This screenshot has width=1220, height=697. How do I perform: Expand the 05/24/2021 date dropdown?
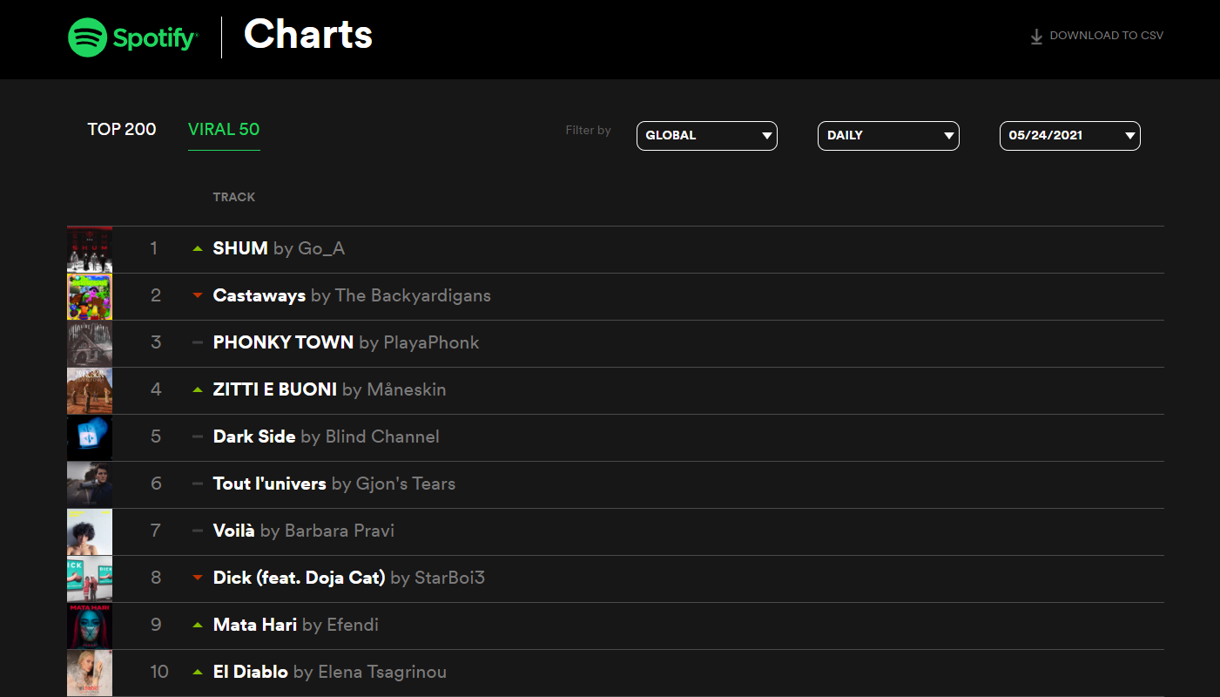pos(1069,136)
